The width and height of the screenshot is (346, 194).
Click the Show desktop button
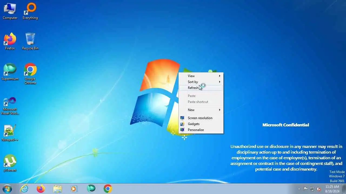344,189
